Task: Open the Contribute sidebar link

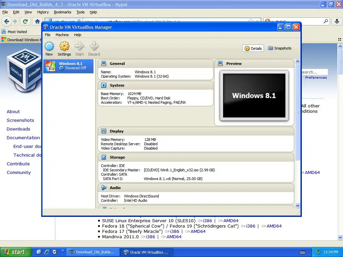Action: (18, 164)
